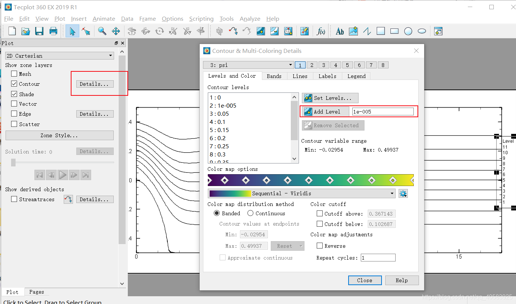Viewport: 516px width, 304px height.
Task: Open the 2D Cartesian plot type dropdown
Action: [x=60, y=56]
